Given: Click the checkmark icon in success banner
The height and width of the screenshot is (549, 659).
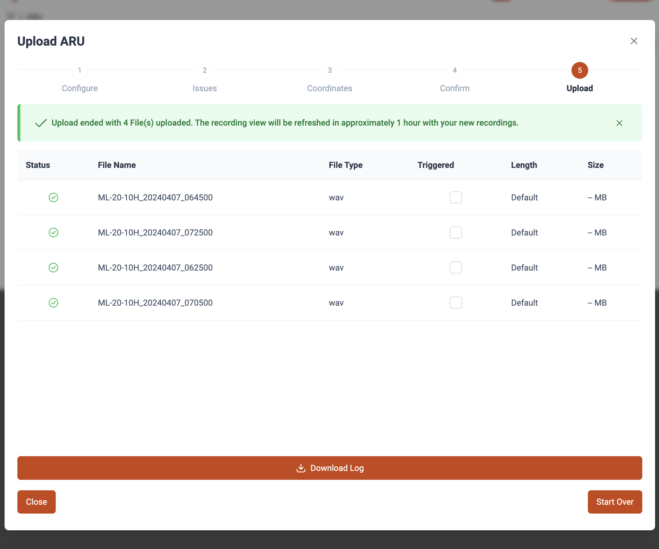Looking at the screenshot, I should click(41, 123).
